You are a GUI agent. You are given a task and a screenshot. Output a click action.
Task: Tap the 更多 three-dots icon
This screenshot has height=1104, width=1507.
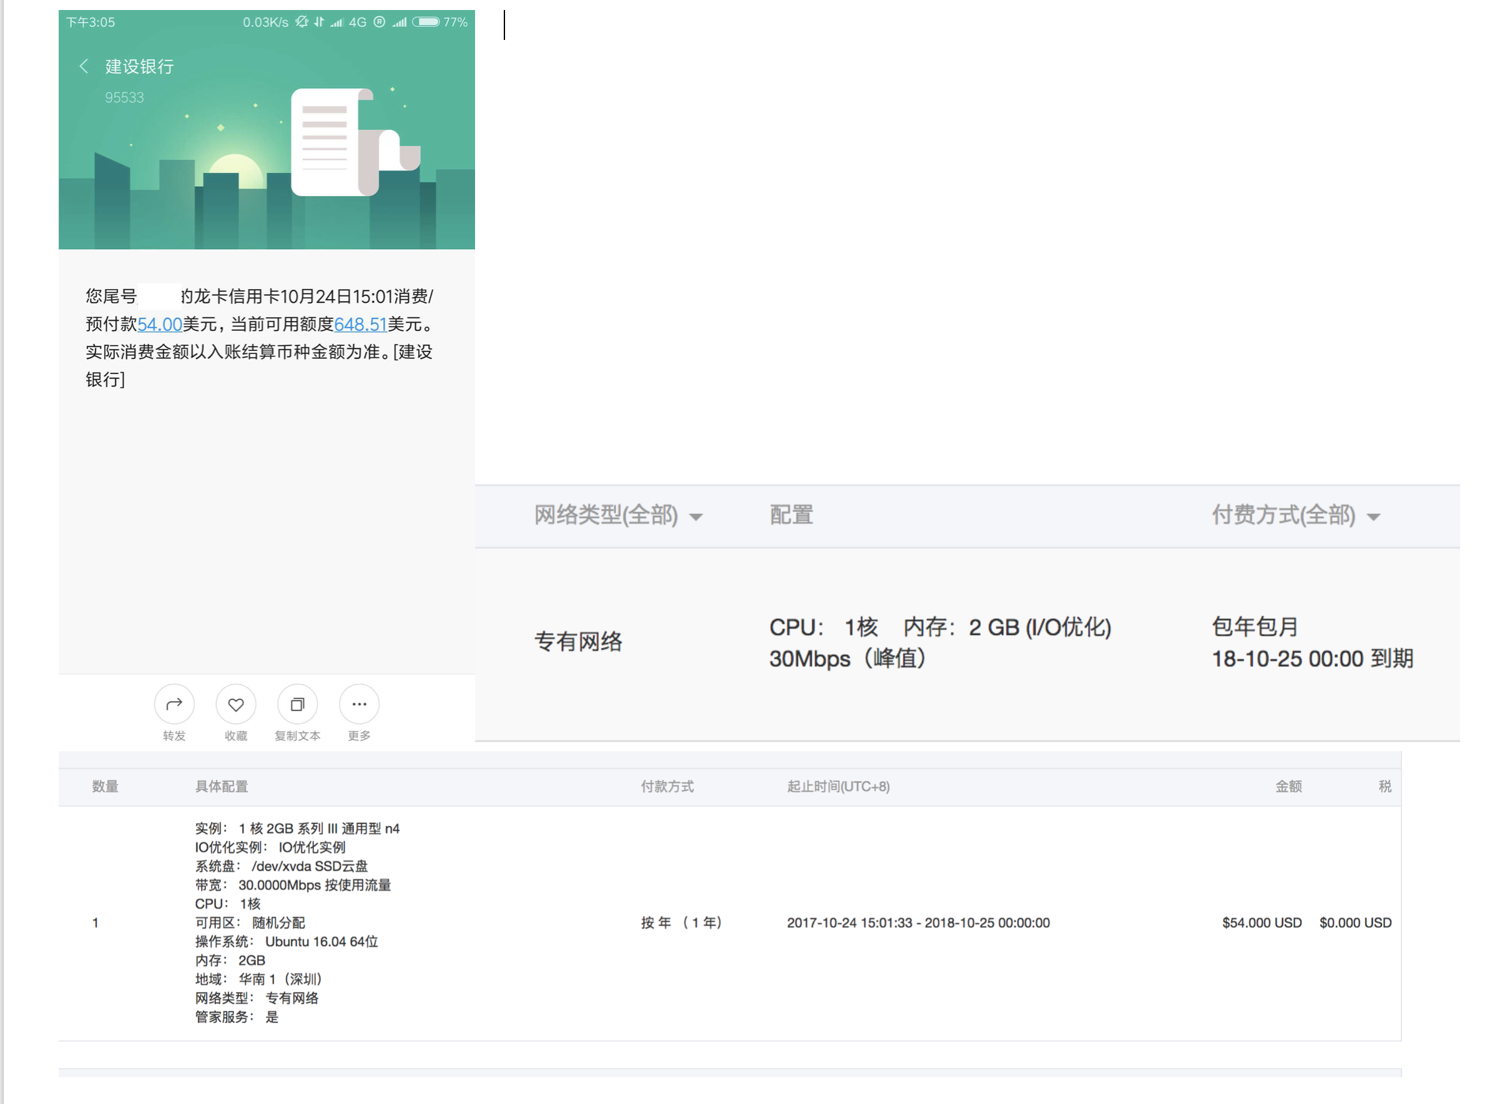(359, 704)
